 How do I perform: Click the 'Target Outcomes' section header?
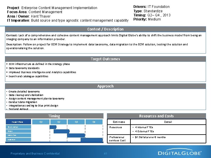click(x=105, y=59)
